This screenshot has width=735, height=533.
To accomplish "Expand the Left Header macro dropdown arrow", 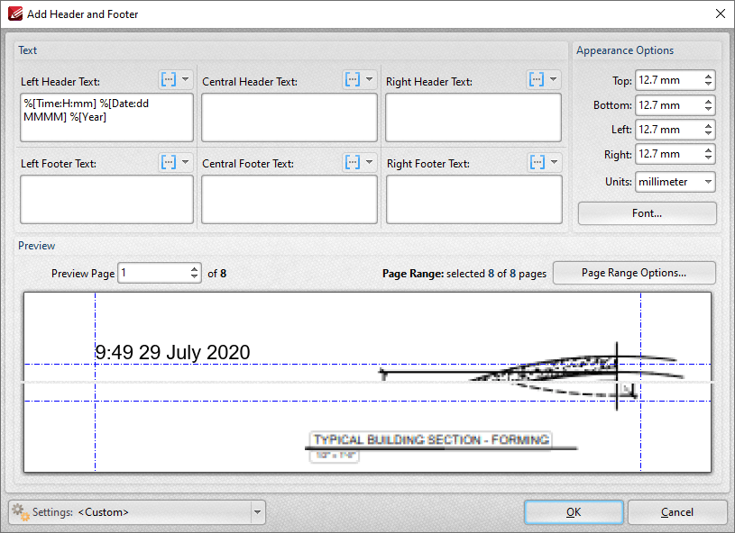I will pyautogui.click(x=186, y=79).
